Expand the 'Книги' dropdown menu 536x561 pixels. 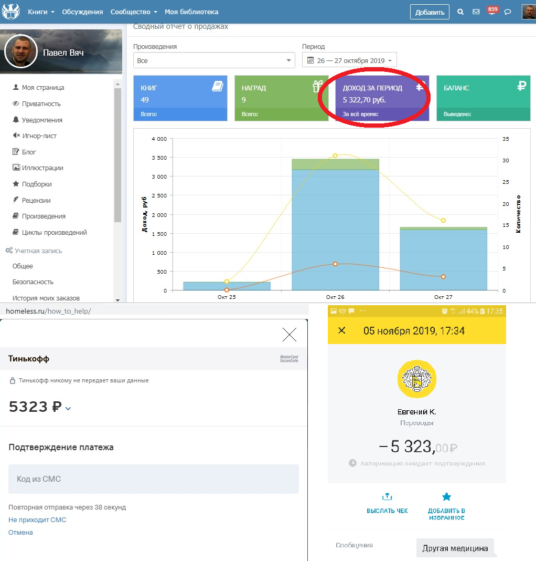point(41,12)
